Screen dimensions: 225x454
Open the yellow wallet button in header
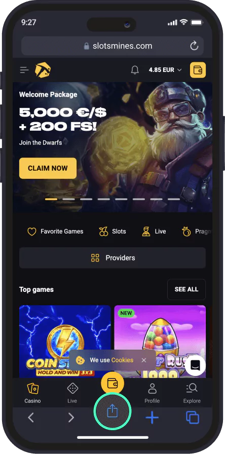pos(198,70)
